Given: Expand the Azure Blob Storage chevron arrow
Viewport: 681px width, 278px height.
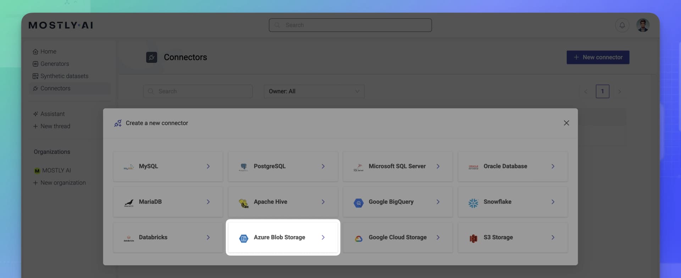Looking at the screenshot, I should coord(323,237).
